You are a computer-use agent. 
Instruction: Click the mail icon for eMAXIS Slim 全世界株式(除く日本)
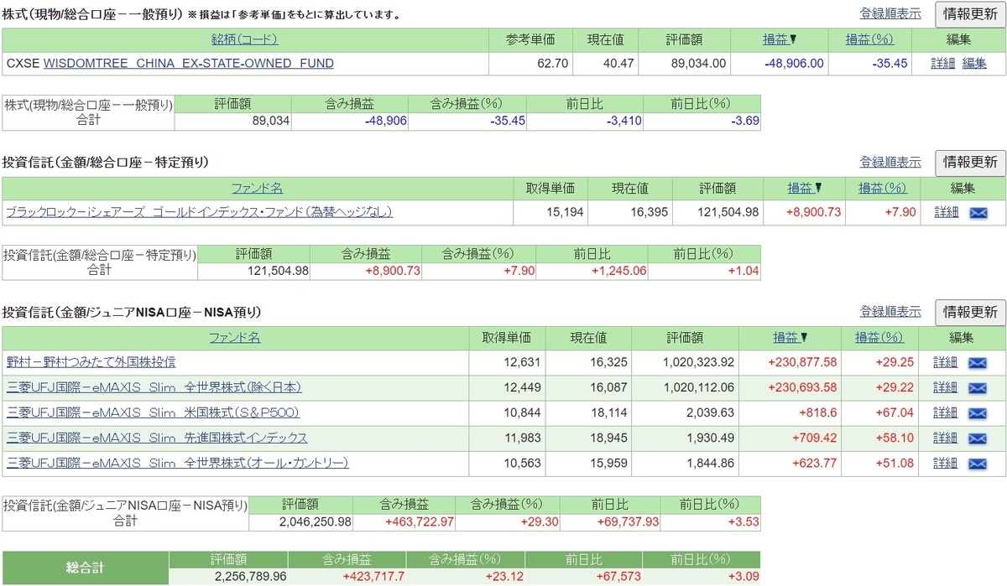[978, 388]
